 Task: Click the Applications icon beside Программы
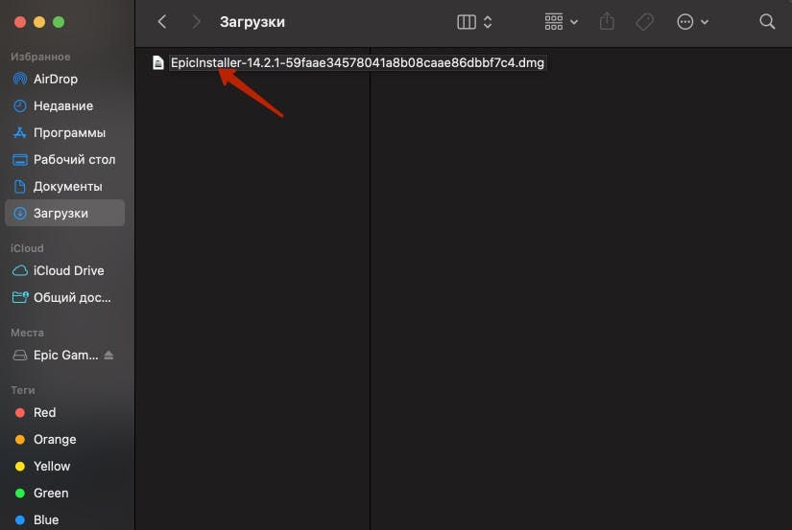(x=20, y=132)
